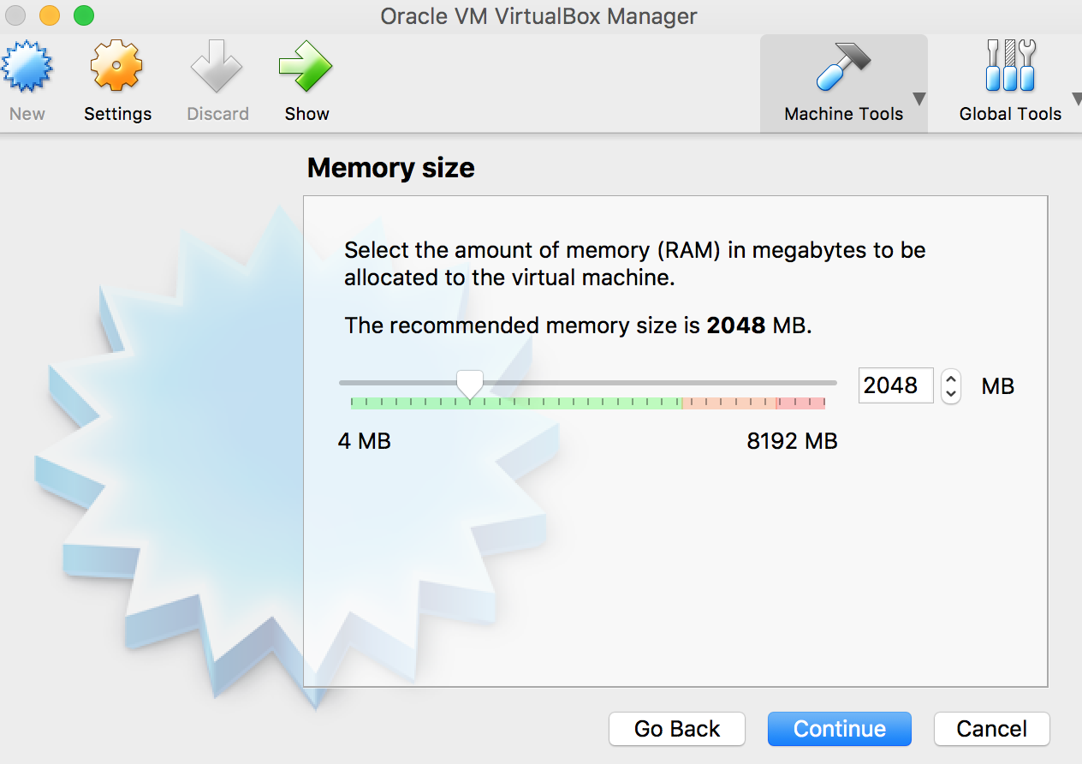This screenshot has height=764, width=1082.
Task: Cancel the virtual machine wizard
Action: click(991, 729)
